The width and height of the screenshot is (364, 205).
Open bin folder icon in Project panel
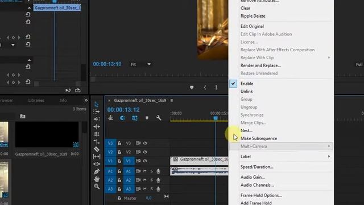coord(23,116)
